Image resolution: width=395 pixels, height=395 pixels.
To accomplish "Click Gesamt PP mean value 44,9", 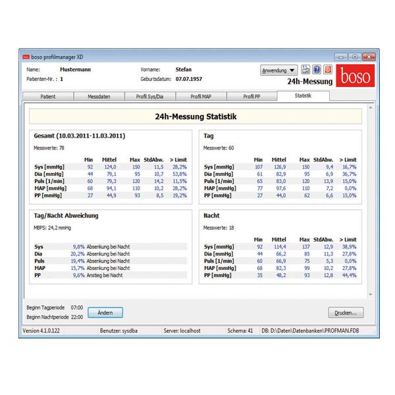I will pos(111,196).
